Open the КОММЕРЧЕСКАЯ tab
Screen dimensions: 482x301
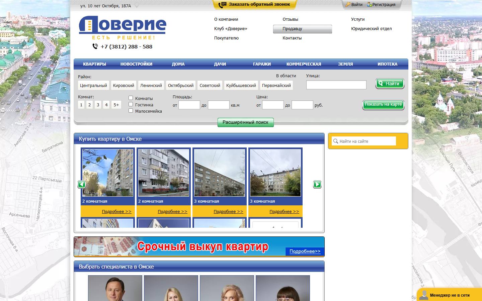click(304, 64)
